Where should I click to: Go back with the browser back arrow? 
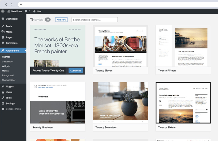(6, 4)
